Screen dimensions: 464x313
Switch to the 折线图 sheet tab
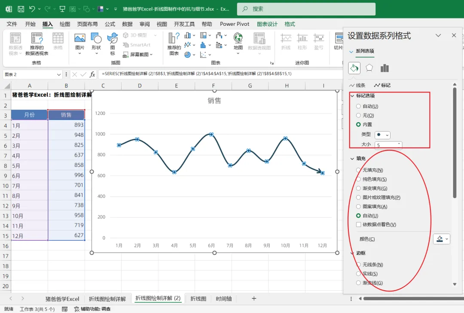198,298
